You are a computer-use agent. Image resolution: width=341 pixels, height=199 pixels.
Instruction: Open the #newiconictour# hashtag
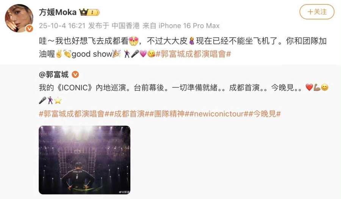pyautogui.click(x=219, y=113)
